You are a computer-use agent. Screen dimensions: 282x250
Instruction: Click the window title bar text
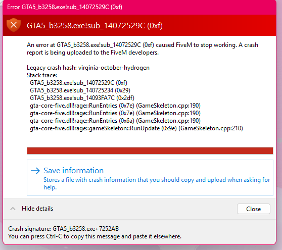65,7
